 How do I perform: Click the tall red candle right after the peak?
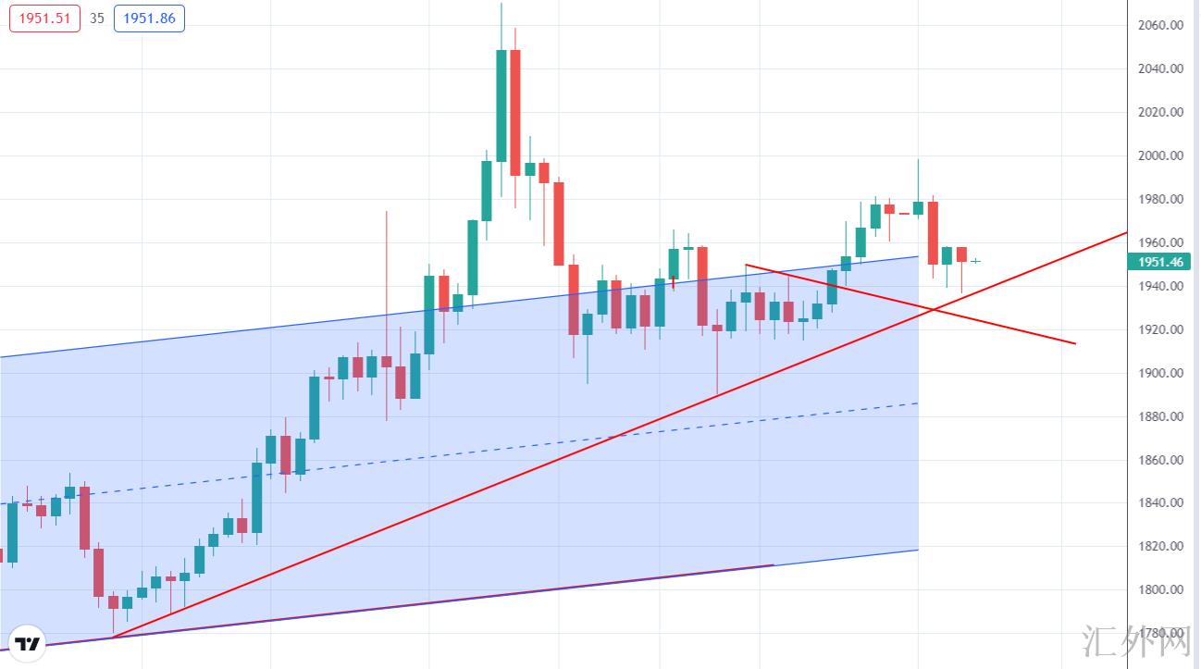coord(515,112)
